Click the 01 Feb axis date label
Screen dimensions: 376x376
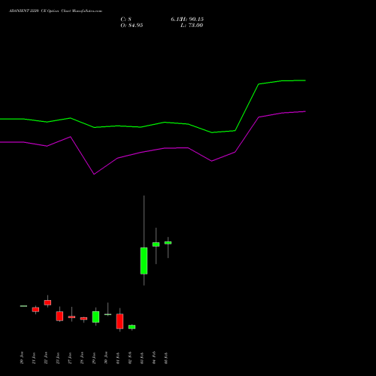[x=118, y=358]
